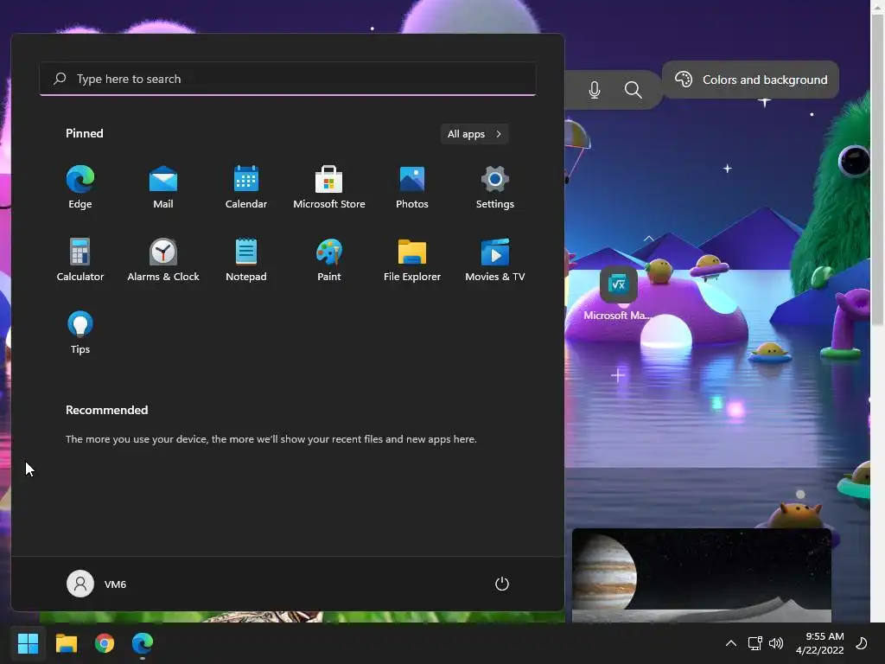Click the microphone voice search icon
Image resolution: width=885 pixels, height=664 pixels.
pos(595,90)
